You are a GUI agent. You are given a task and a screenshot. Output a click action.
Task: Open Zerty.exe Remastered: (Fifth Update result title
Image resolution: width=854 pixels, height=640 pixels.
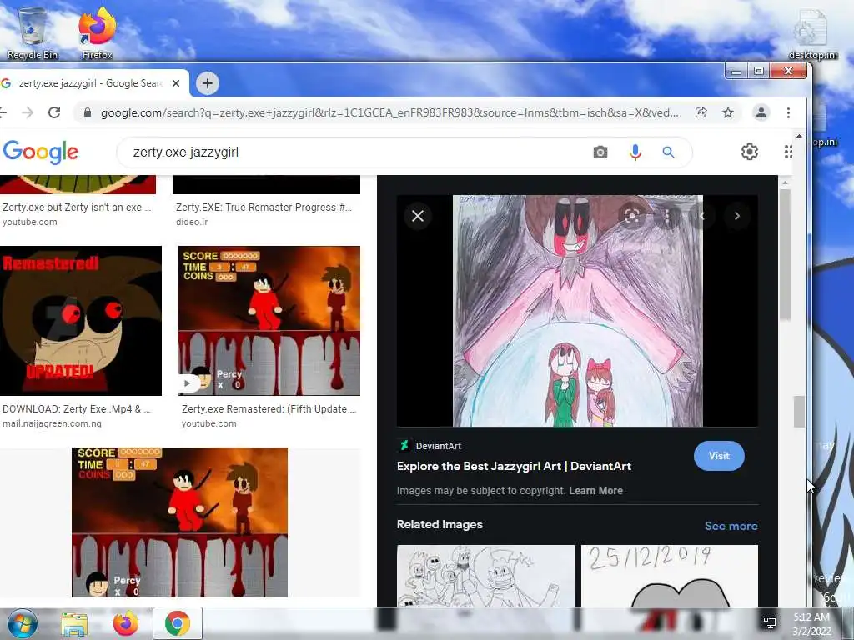click(269, 408)
